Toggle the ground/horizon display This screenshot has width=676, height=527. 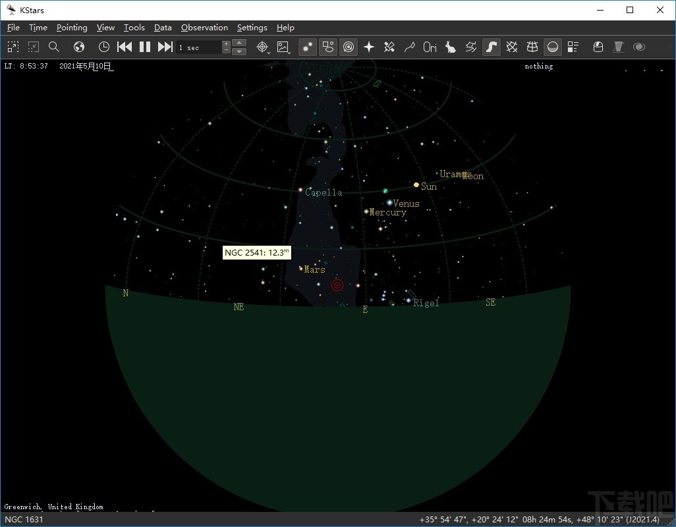coord(553,47)
